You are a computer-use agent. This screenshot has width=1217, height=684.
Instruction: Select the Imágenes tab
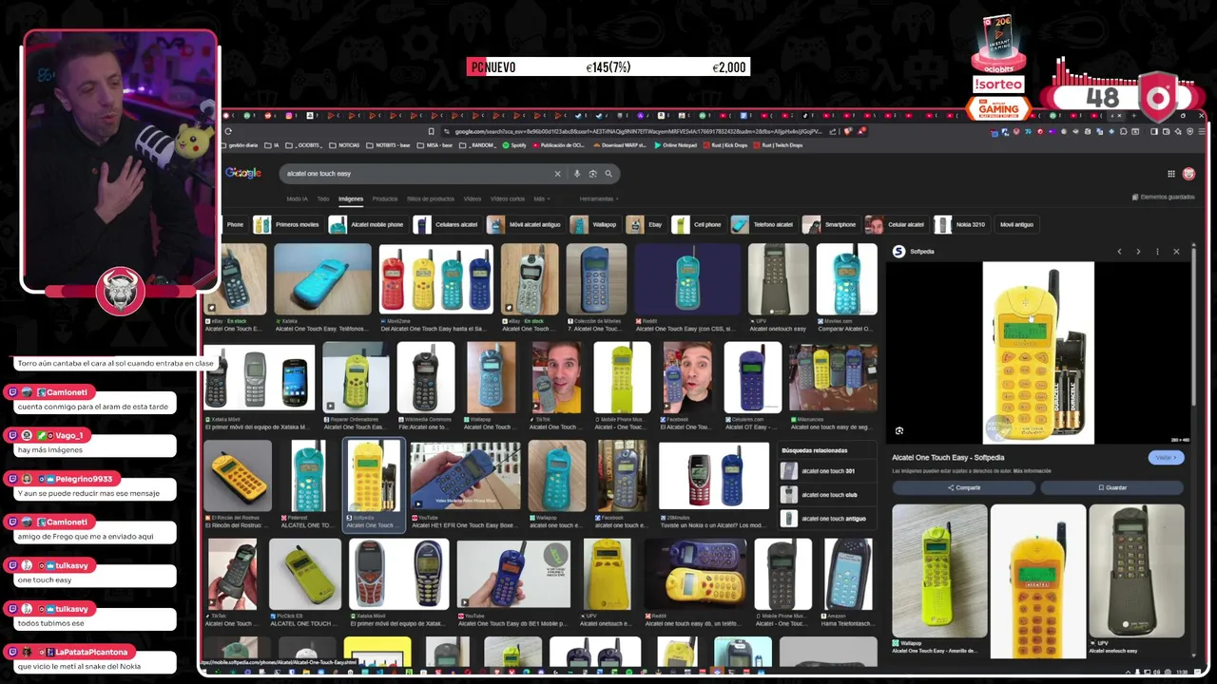(351, 199)
